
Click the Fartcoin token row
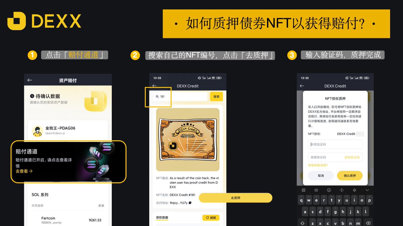(68, 220)
